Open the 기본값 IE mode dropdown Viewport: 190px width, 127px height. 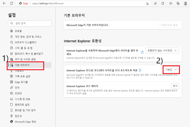click(x=171, y=70)
